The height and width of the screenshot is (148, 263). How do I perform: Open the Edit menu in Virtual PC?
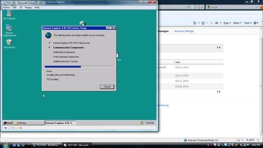click(14, 7)
